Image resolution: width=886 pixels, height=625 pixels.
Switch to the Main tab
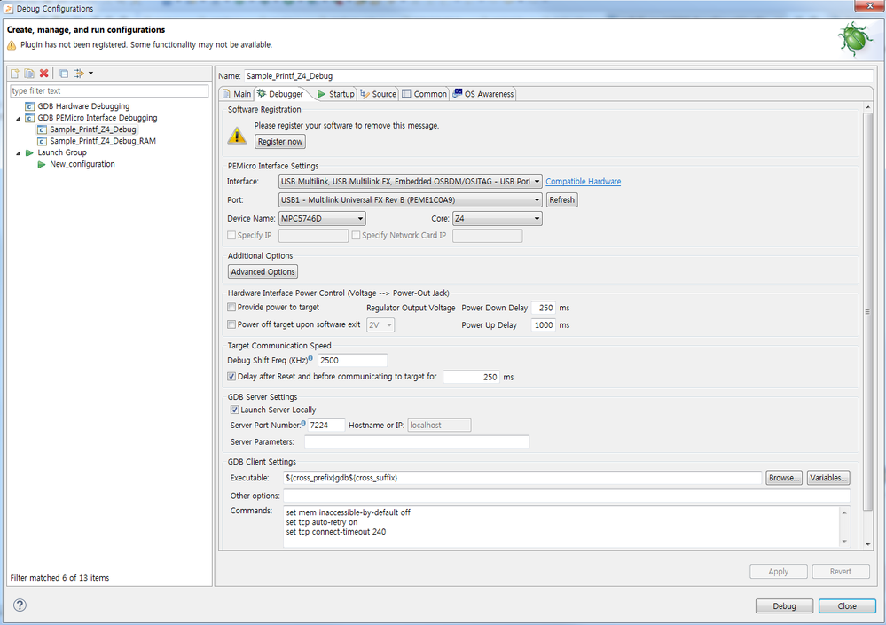(237, 94)
